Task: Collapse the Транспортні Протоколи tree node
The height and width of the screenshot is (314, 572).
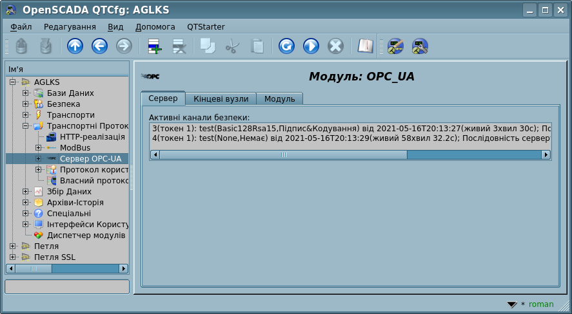Action: 26,126
